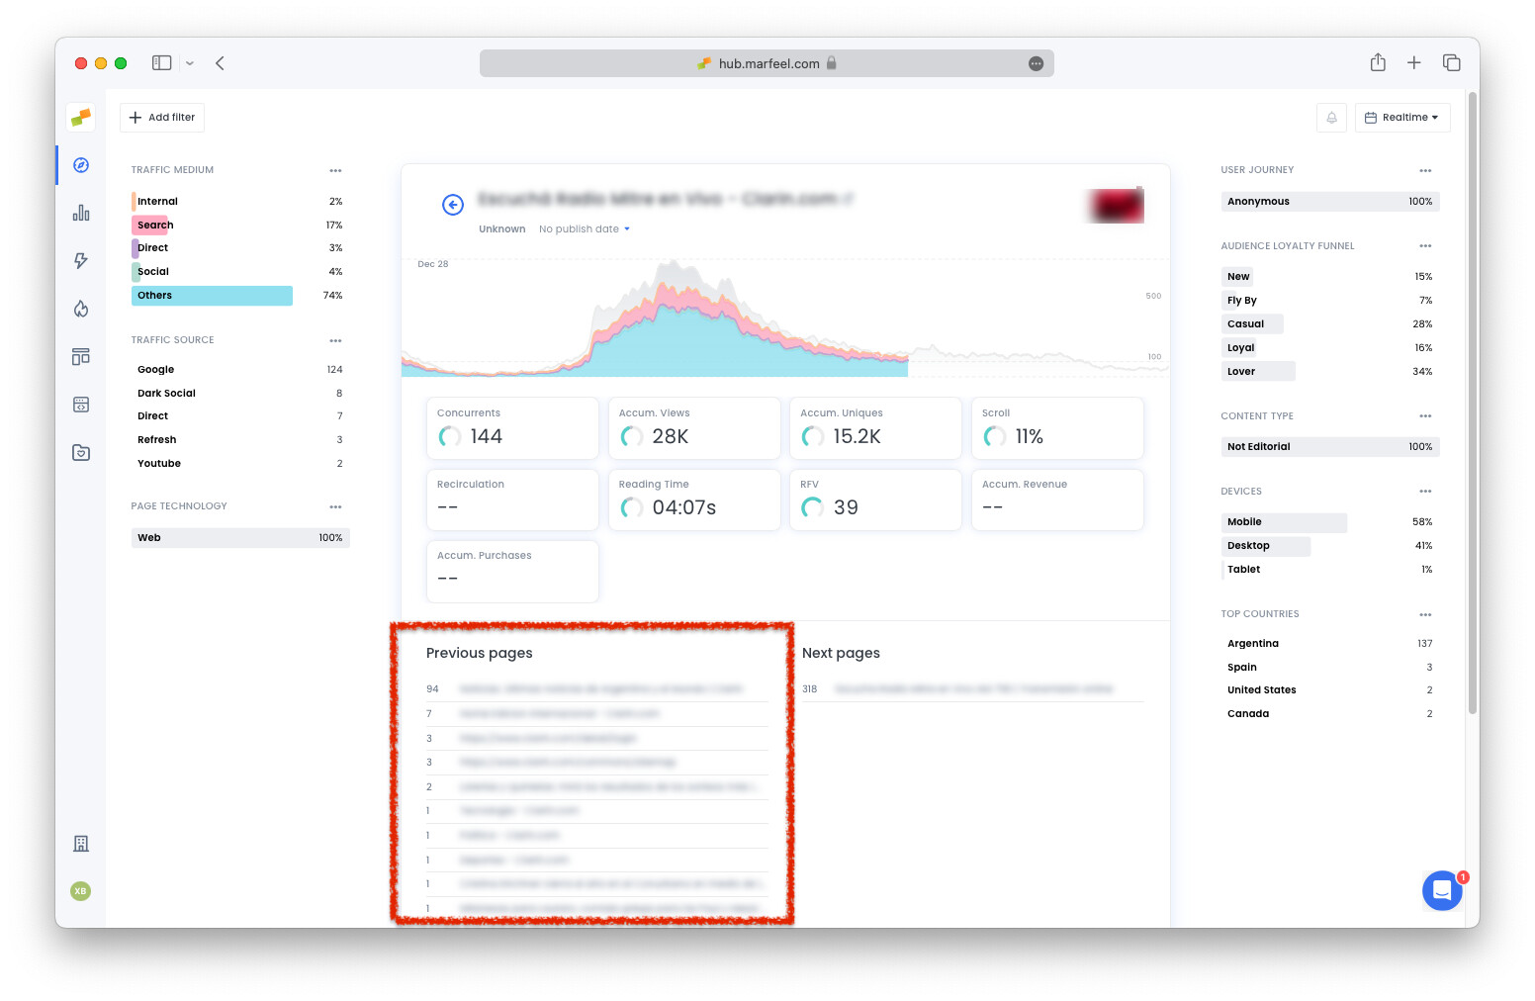Select the compass Realtime icon in sidebar
Viewport: 1535px width, 1001px height.
pos(80,165)
